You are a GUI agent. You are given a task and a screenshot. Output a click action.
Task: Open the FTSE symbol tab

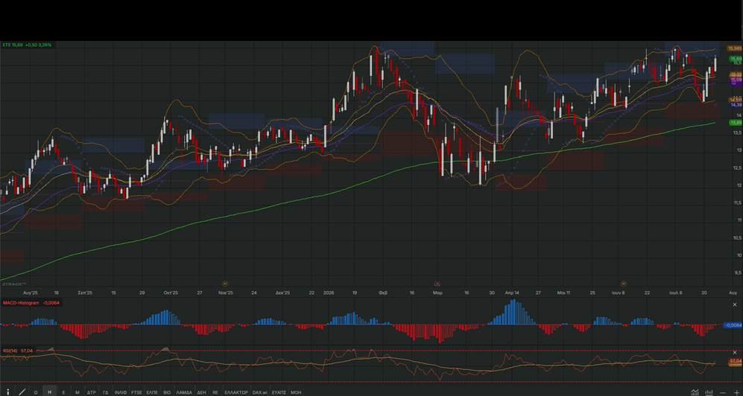pos(136,392)
